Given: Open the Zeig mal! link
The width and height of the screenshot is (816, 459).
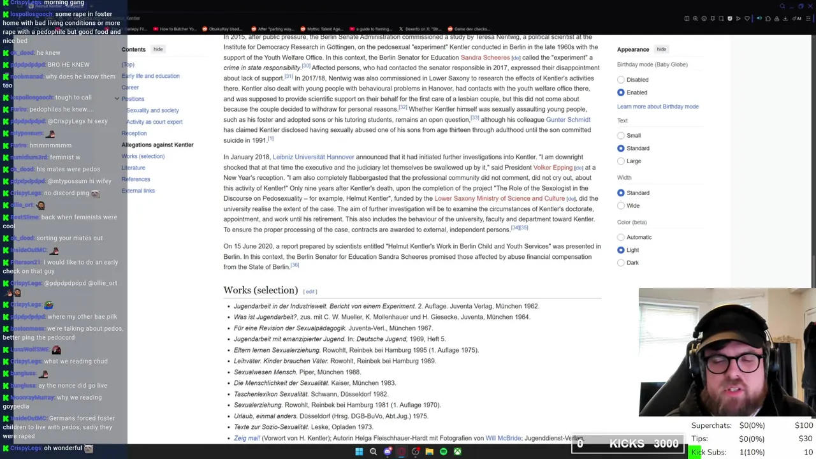Looking at the screenshot, I should [247, 438].
